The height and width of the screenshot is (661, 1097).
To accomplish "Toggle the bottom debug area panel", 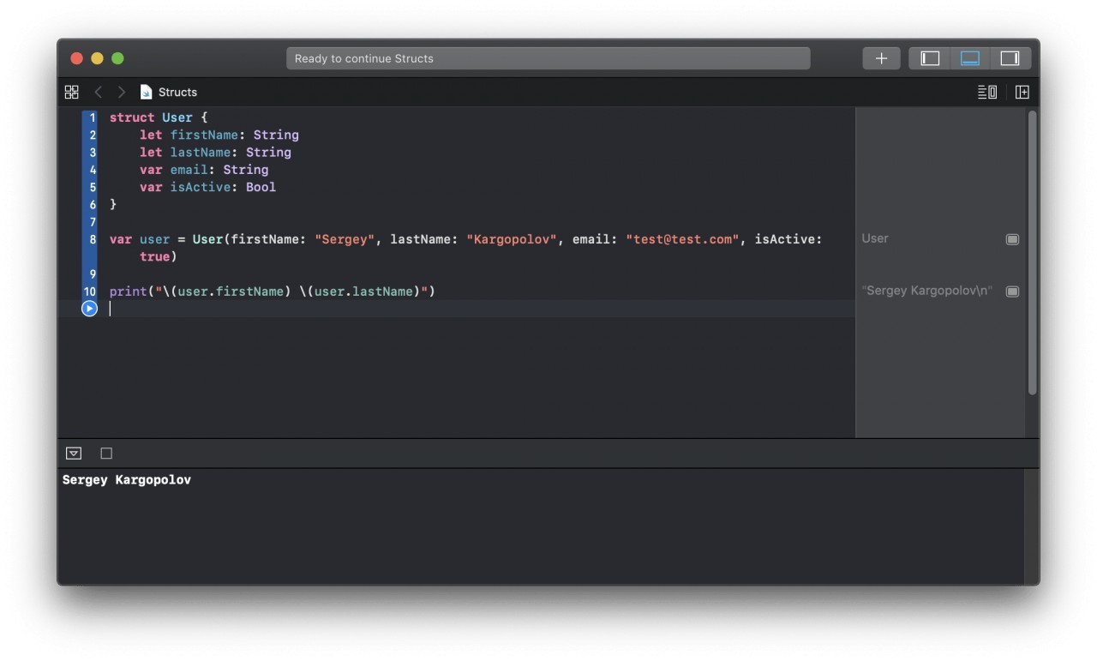I will (x=969, y=58).
